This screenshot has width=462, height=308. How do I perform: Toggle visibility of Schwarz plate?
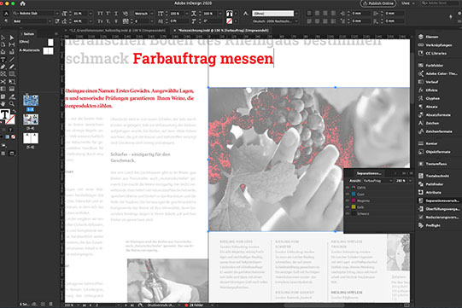(x=348, y=213)
